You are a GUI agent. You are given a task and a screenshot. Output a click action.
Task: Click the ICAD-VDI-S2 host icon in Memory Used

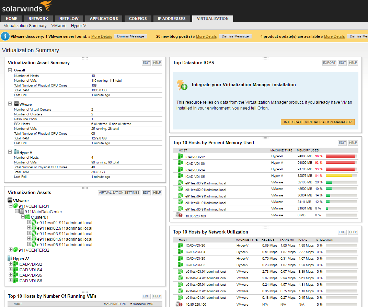click(x=180, y=156)
